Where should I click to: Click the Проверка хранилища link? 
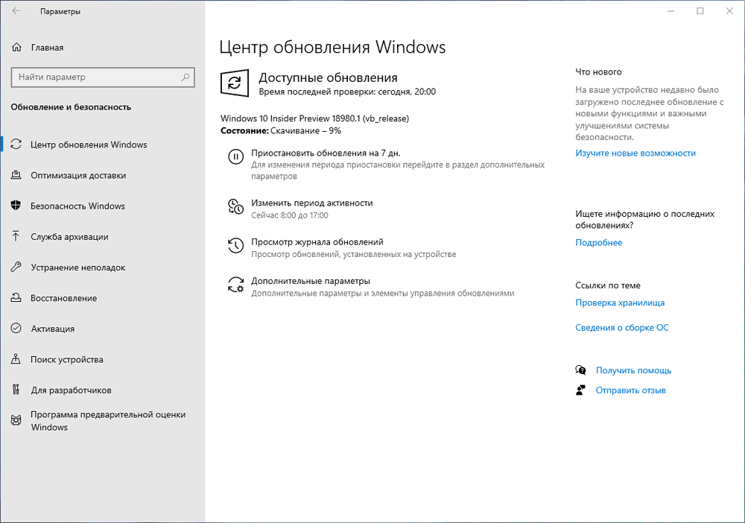623,302
